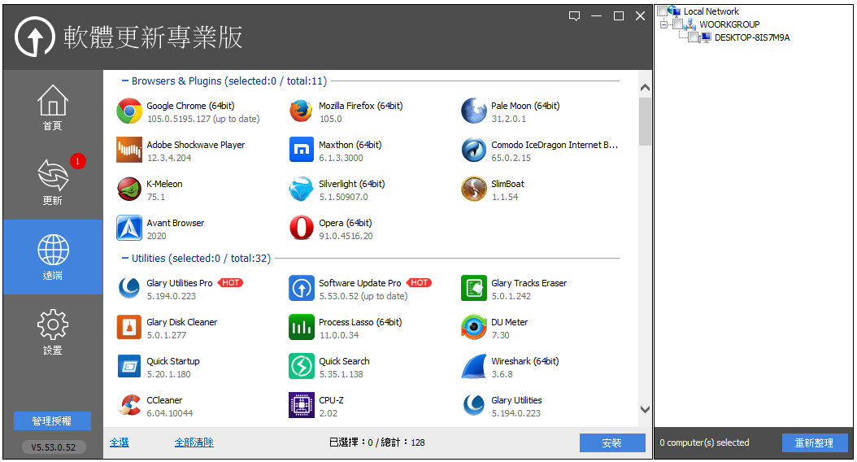Click the DU Meter icon
857x462 pixels.
pos(473,328)
